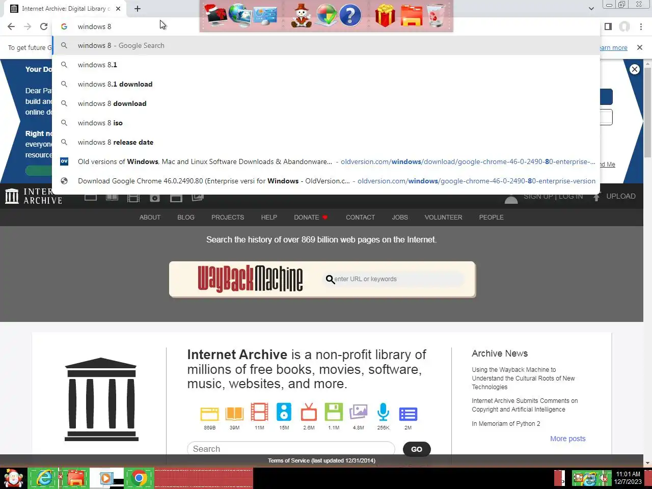This screenshot has width=652, height=489.
Task: Go back with the browser back arrow
Action: 11,26
